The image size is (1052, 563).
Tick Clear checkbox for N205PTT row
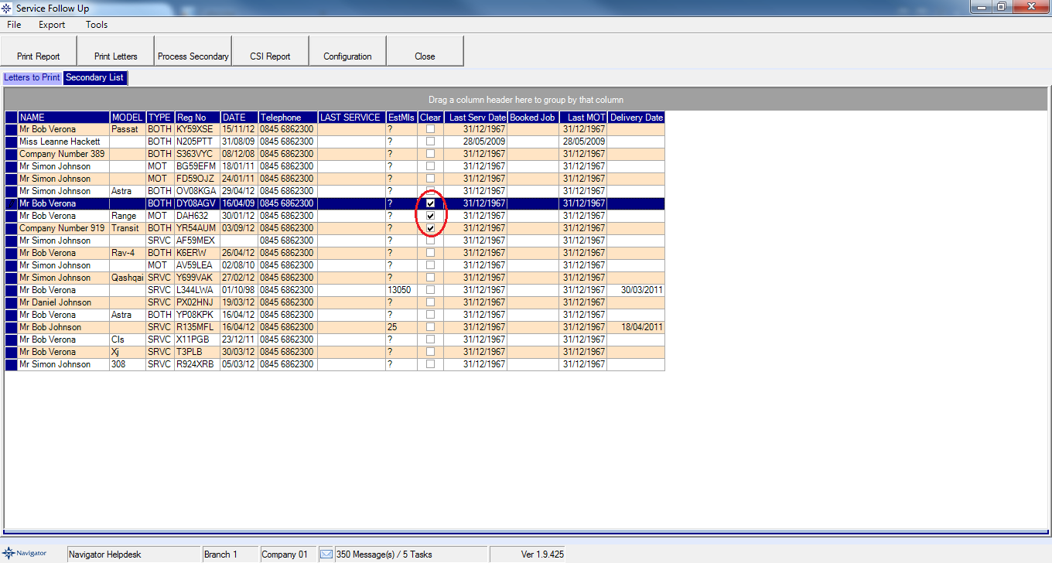tap(431, 142)
